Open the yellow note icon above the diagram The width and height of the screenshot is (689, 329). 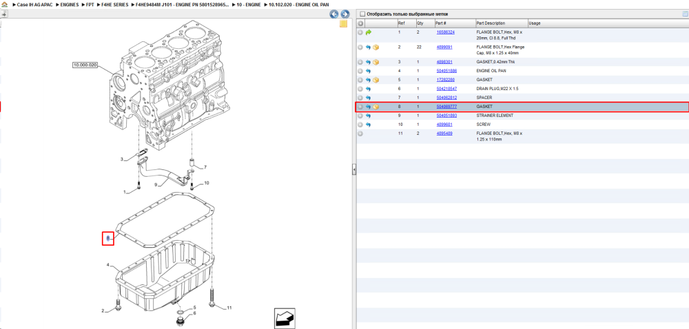tap(344, 23)
